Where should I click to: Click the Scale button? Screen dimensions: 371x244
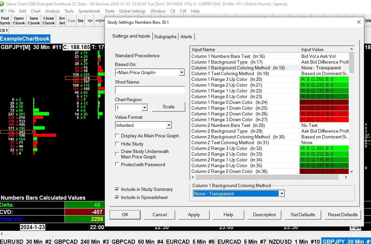[168, 107]
